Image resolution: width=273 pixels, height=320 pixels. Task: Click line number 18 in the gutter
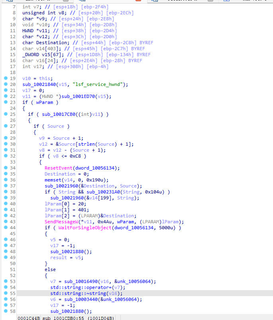tap(13, 72)
